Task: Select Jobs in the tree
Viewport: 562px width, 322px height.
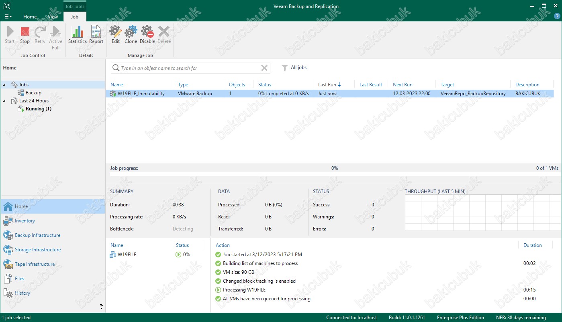Action: tap(24, 85)
